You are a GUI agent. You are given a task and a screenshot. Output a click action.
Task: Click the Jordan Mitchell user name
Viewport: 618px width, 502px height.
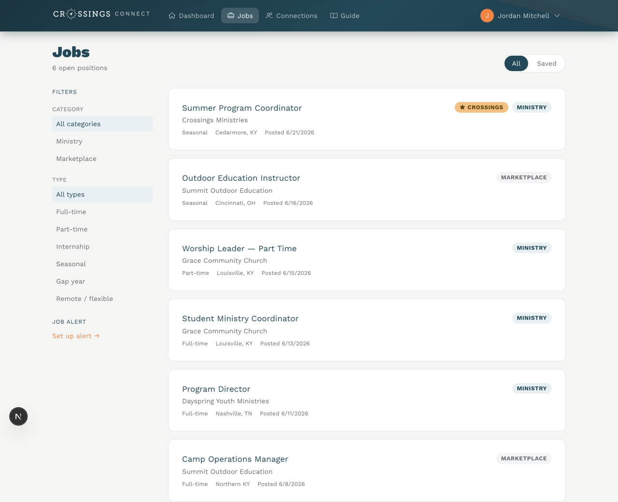(523, 15)
